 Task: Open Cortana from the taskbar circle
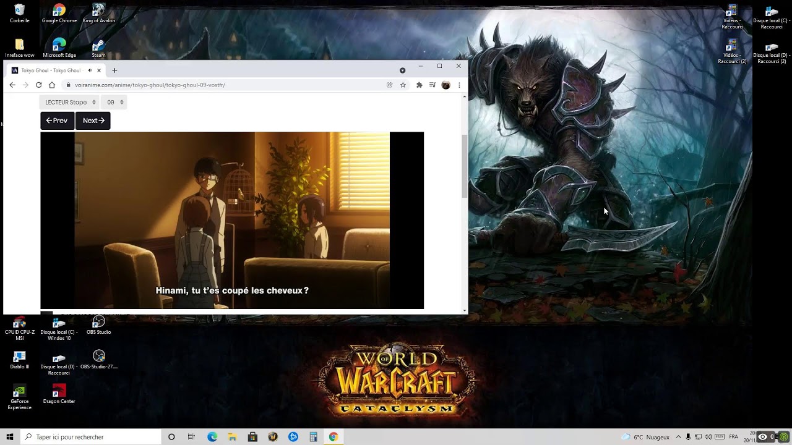pyautogui.click(x=171, y=437)
